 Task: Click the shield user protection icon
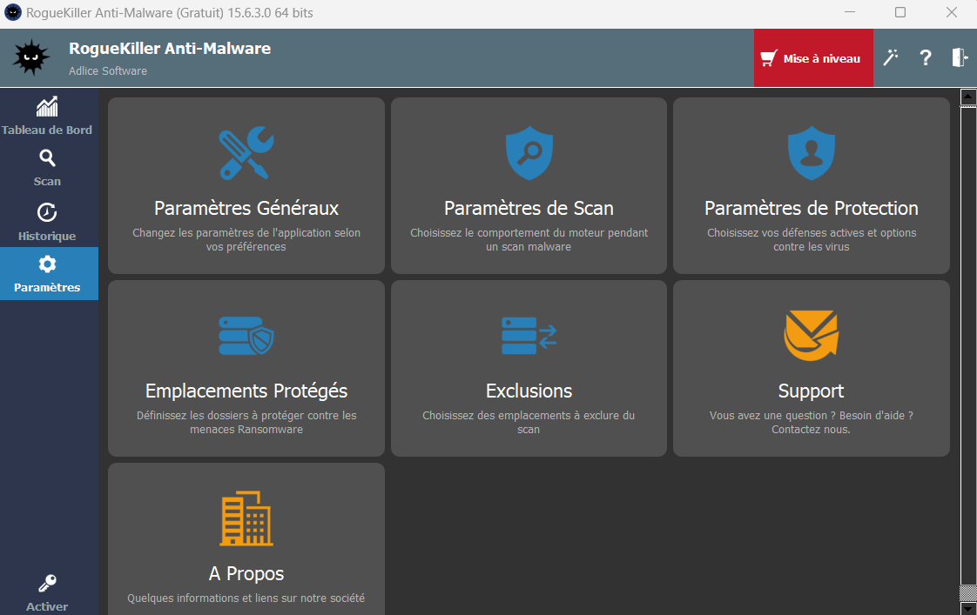click(812, 153)
